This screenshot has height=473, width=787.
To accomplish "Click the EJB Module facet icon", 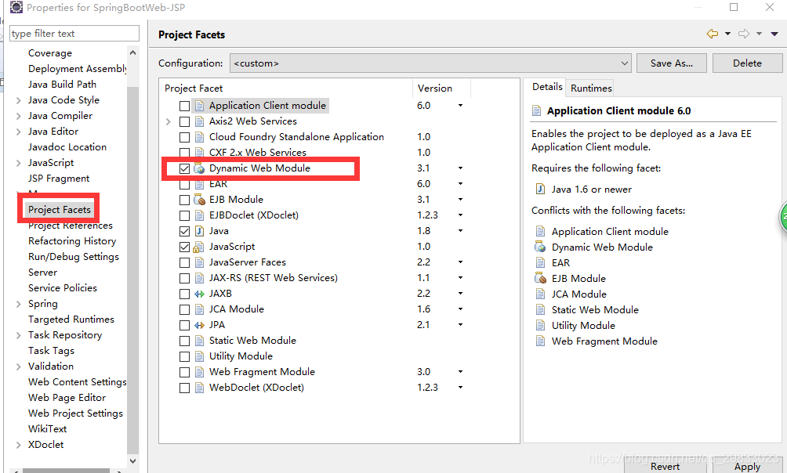I will (199, 200).
